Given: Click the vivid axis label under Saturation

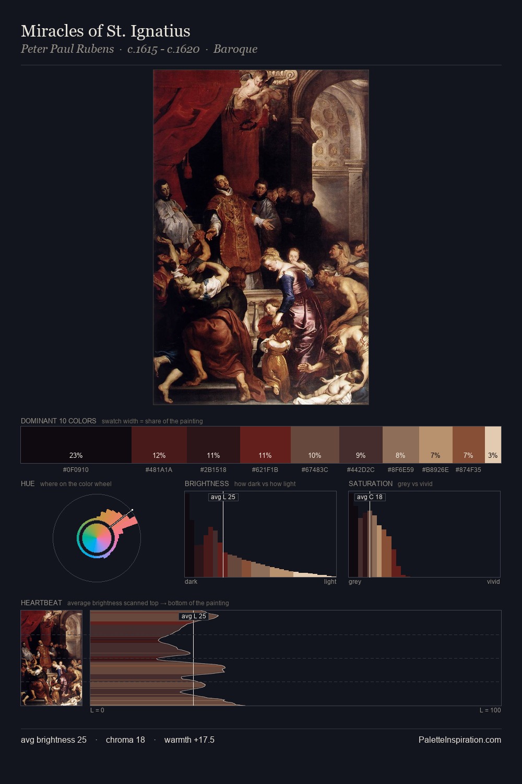Looking at the screenshot, I should coord(493,582).
